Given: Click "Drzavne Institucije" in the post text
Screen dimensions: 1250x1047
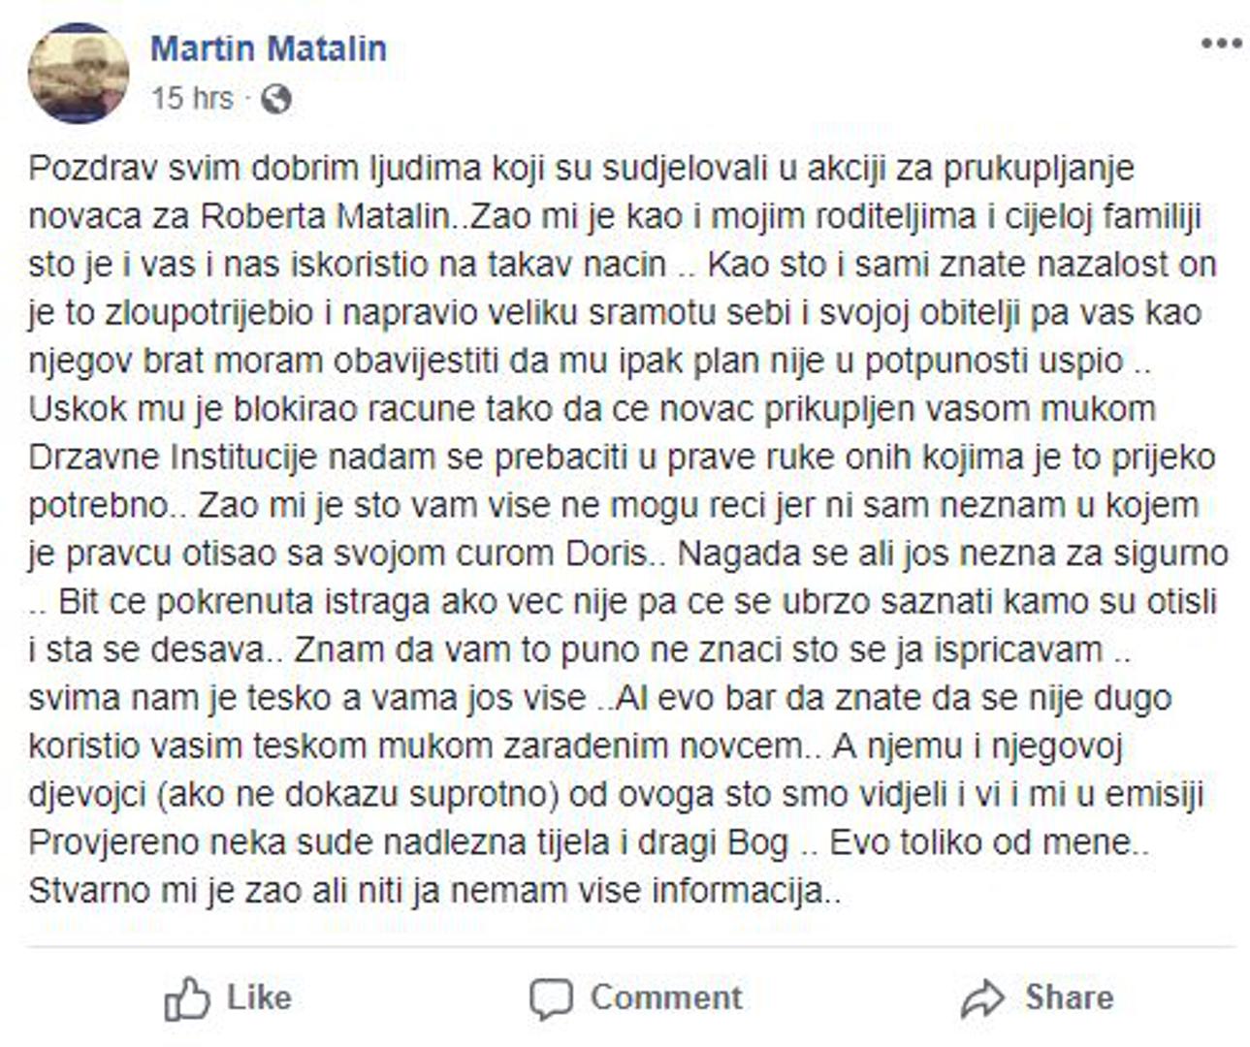Looking at the screenshot, I should tap(173, 458).
